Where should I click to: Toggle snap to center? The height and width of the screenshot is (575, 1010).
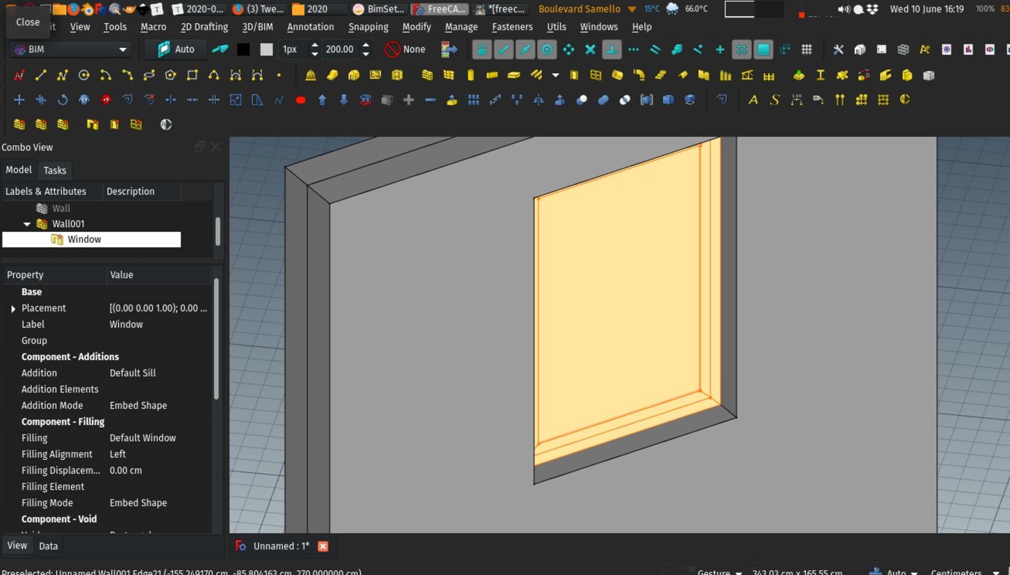[547, 49]
